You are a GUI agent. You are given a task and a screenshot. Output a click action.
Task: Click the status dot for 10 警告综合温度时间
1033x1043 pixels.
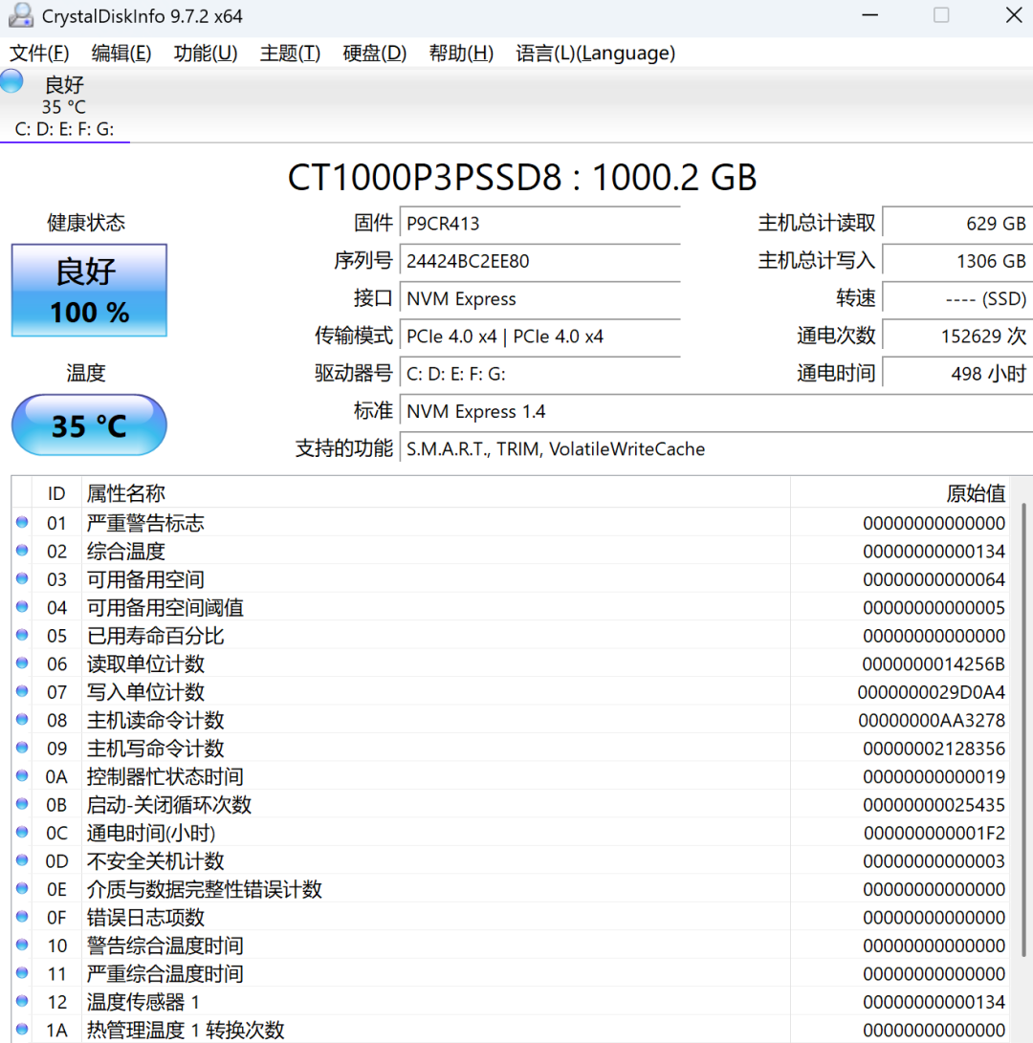pos(22,945)
